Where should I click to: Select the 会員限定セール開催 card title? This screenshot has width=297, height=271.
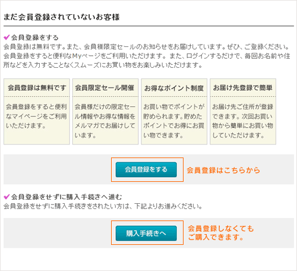[x=105, y=88]
